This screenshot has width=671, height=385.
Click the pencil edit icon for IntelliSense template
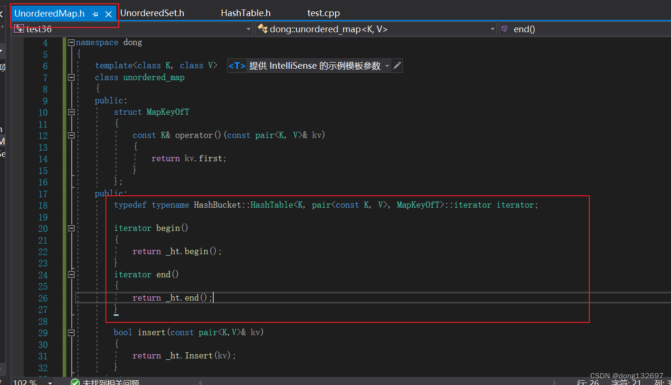coord(397,66)
